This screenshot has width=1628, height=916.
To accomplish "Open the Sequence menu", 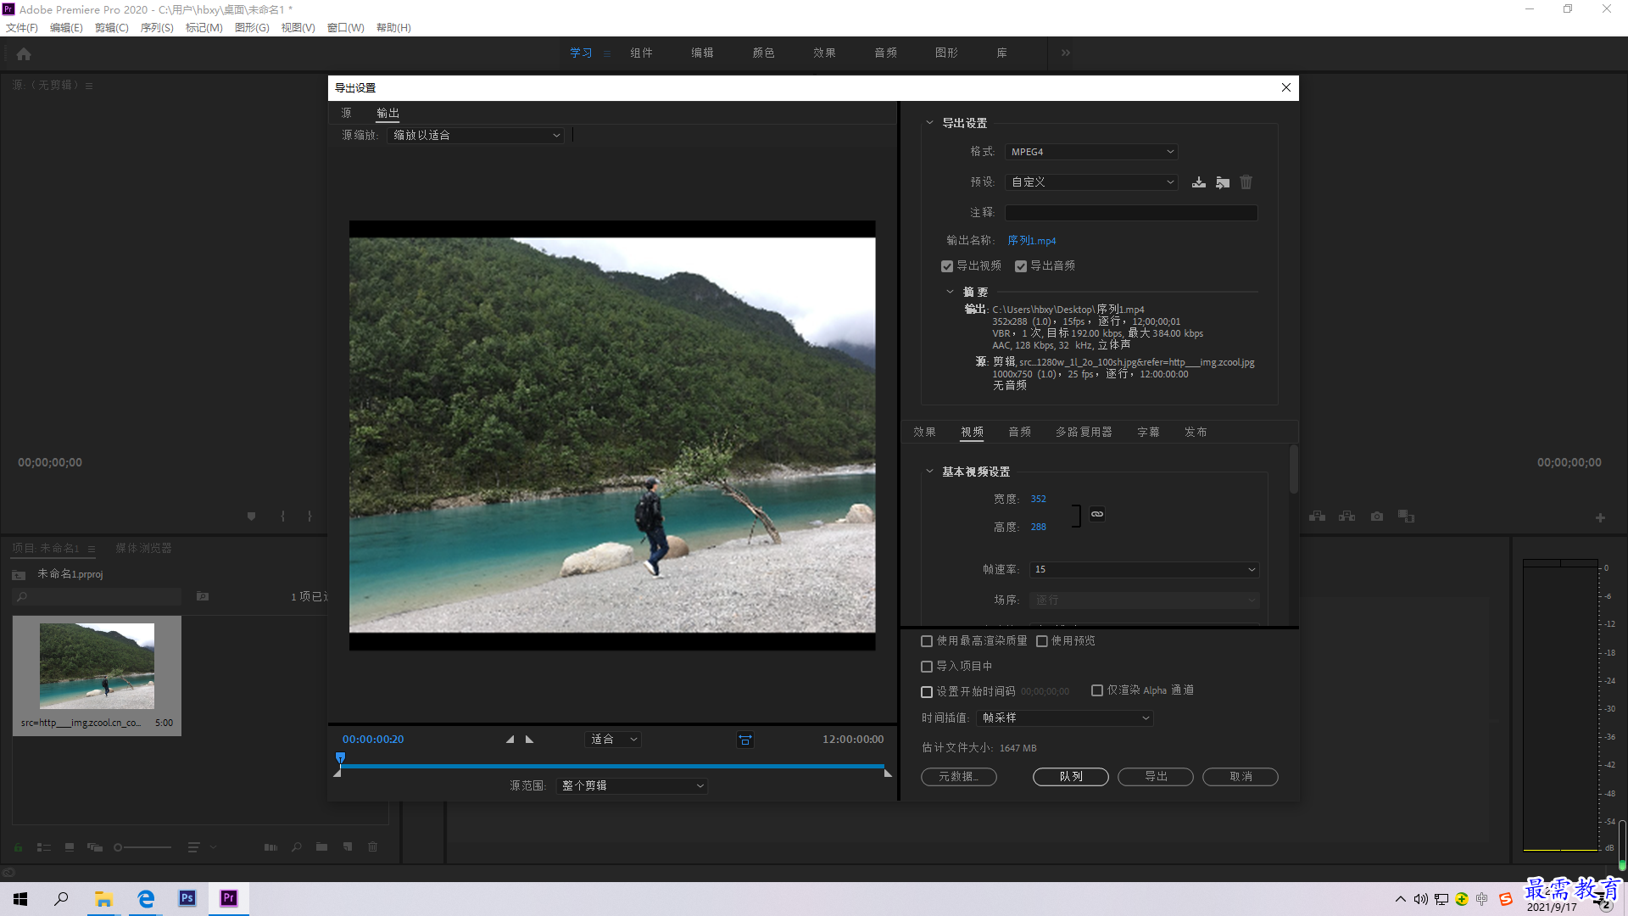I will [157, 28].
